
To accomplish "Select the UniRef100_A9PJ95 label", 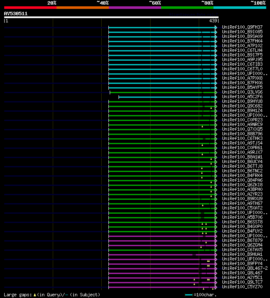I will point(242,59).
